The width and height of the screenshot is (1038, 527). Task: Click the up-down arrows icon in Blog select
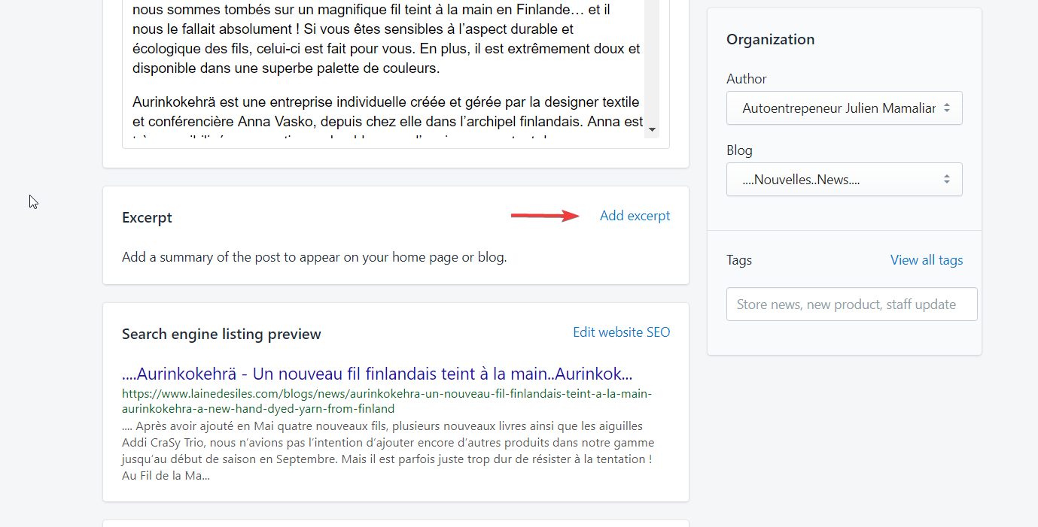[946, 180]
